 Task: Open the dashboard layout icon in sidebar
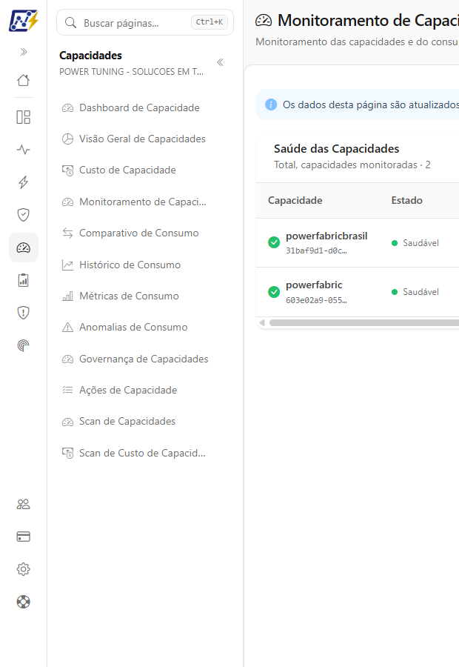(x=24, y=117)
